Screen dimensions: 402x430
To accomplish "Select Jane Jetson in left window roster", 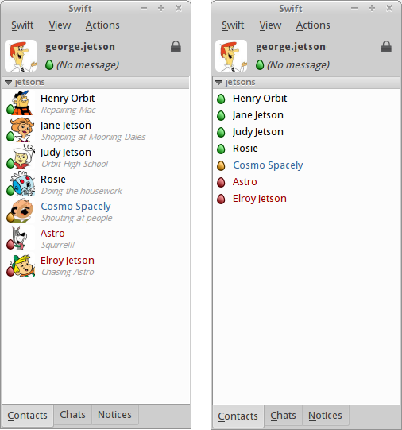I will (x=95, y=130).
